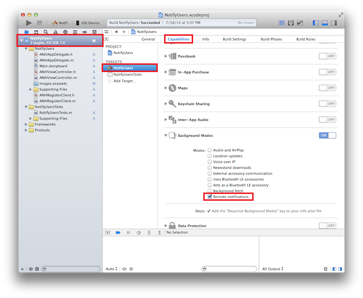Screen dimensions: 363x298
Task: Turn on Maps capability
Action: coord(327,88)
